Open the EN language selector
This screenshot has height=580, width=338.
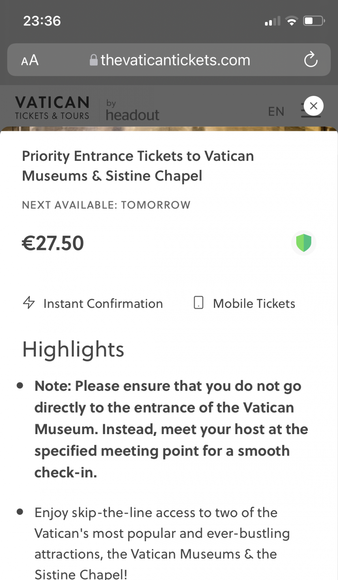[276, 112]
